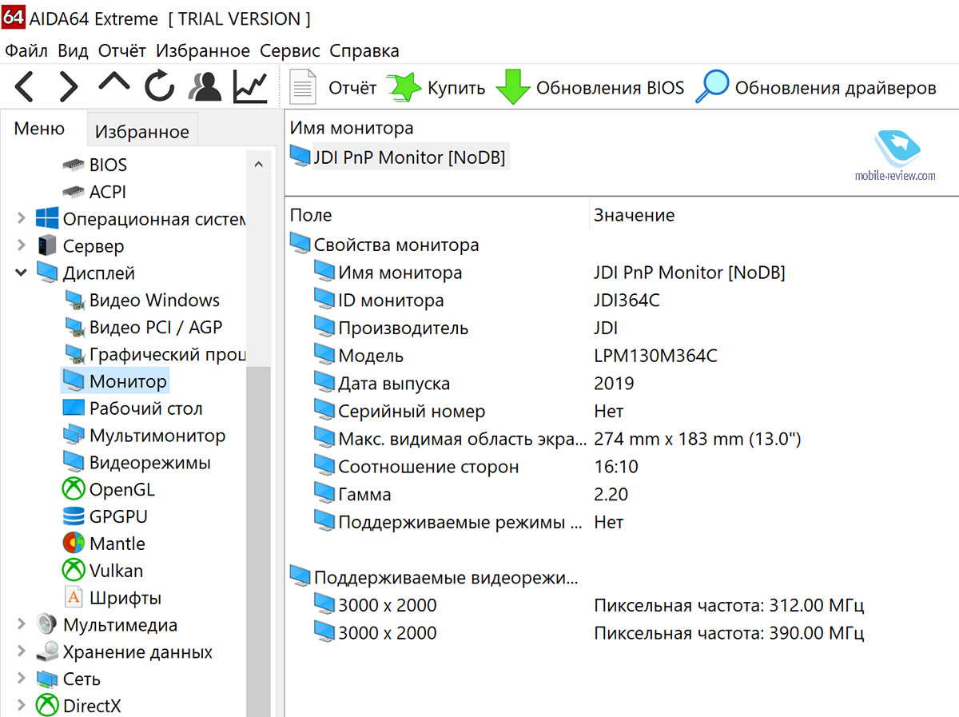Open user management via the person icon
The image size is (959, 717).
pos(205,86)
